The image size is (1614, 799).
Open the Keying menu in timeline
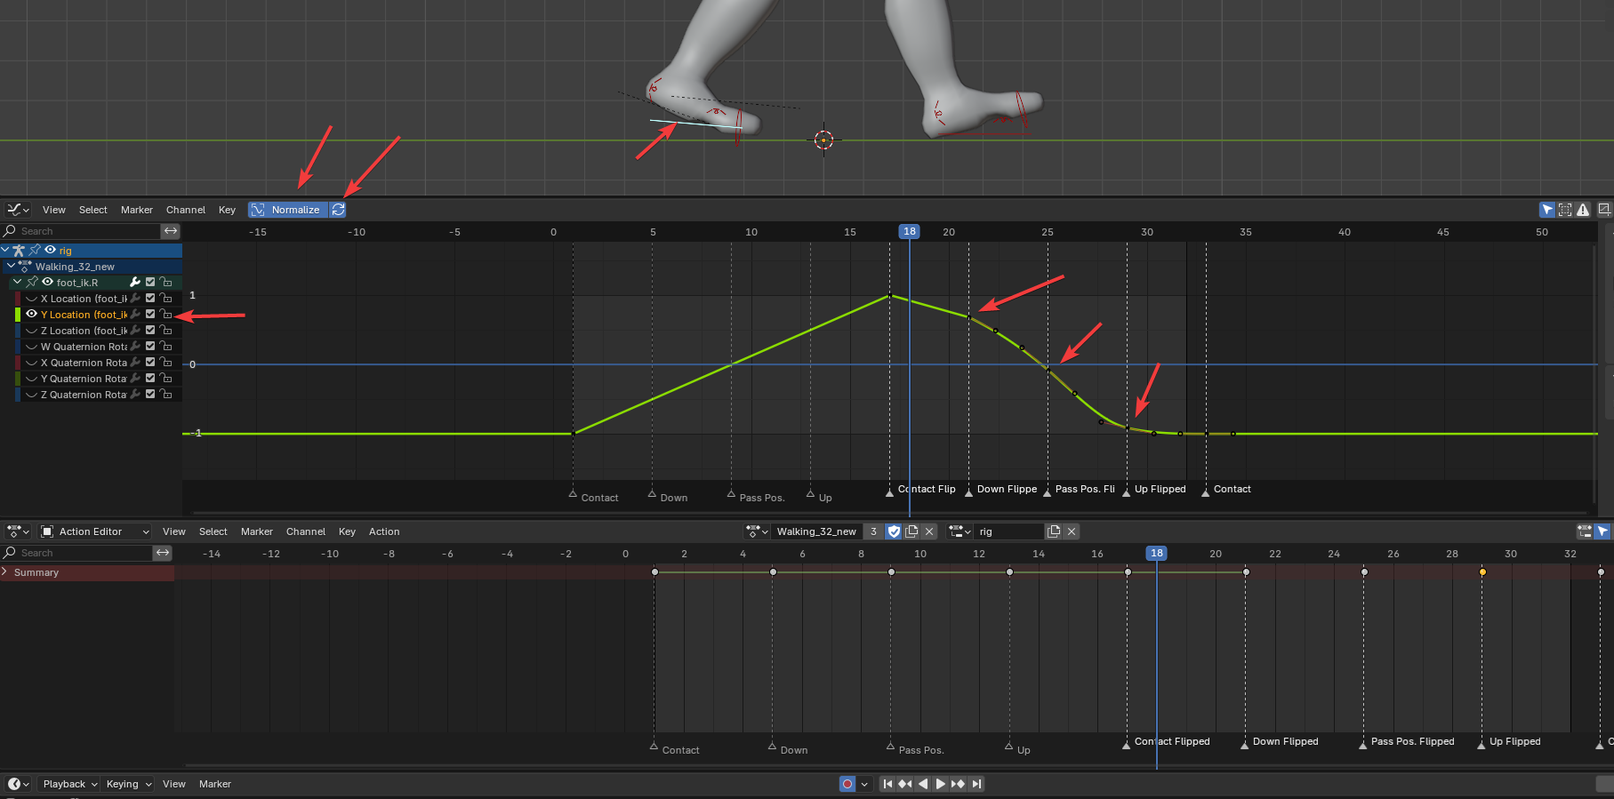click(129, 784)
